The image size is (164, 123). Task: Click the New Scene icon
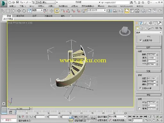(x=10, y=2)
